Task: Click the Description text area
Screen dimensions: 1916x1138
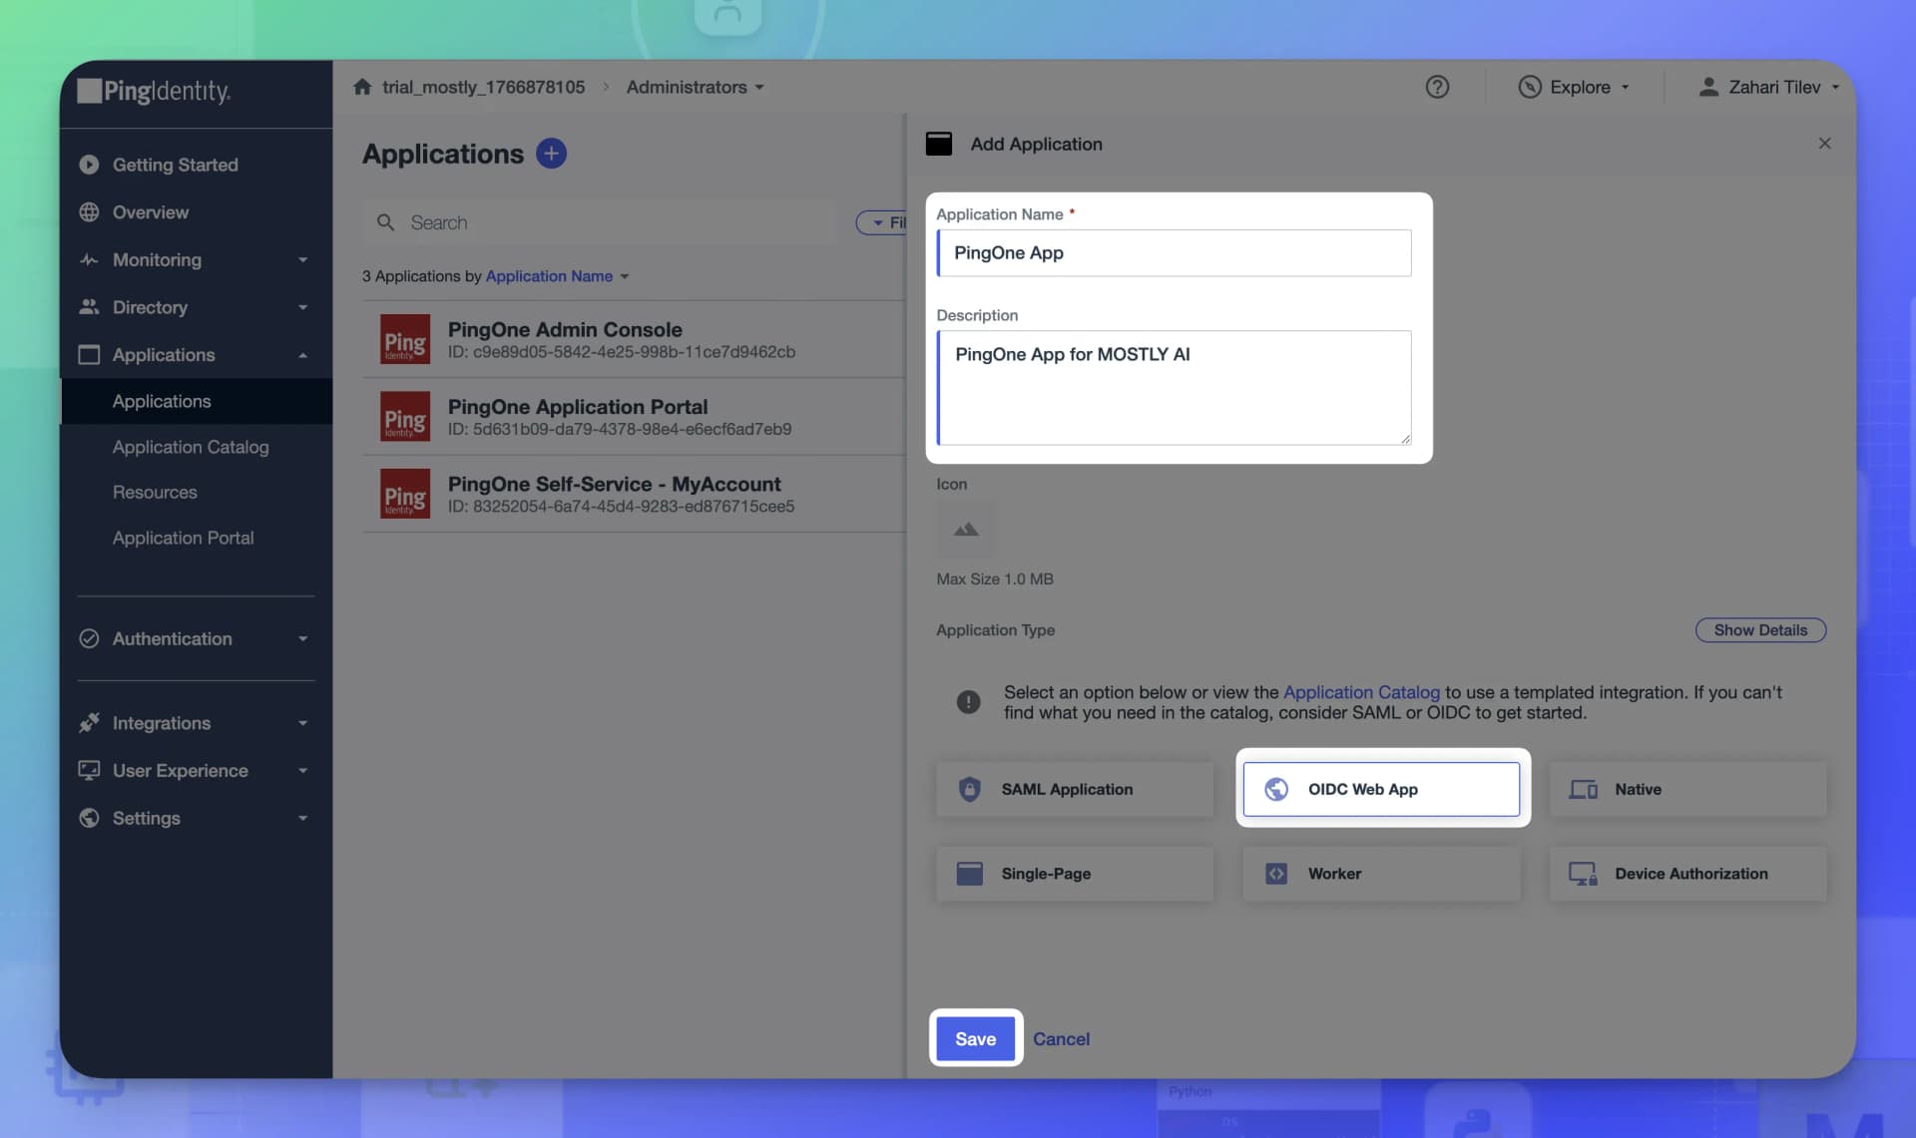Action: click(1174, 387)
